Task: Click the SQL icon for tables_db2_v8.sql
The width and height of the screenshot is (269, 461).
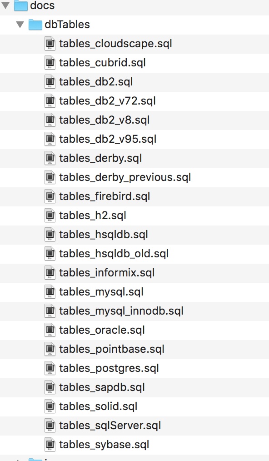Action: coord(50,120)
